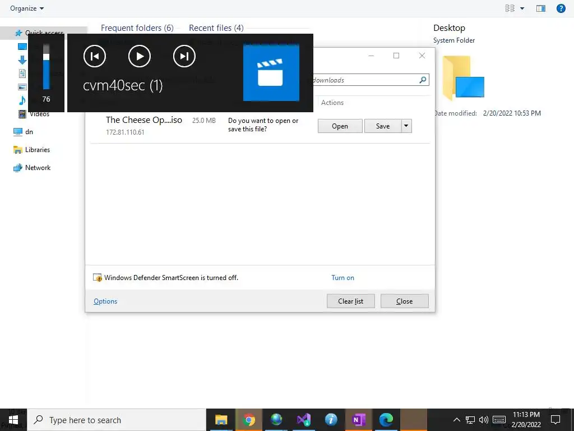Select Music note icon in navigation pane
This screenshot has width=574, height=431.
coord(22,100)
